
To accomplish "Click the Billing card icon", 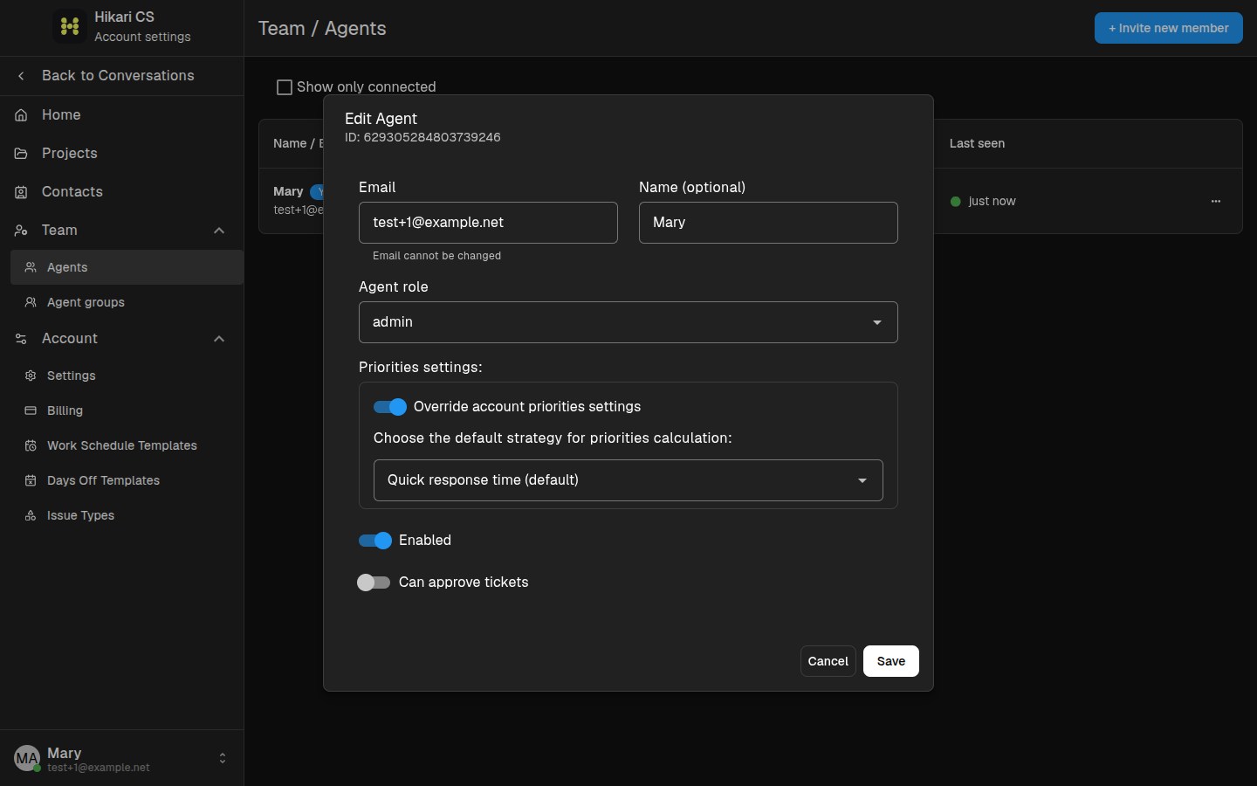I will pyautogui.click(x=31, y=410).
